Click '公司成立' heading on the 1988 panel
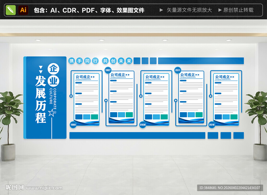The height and width of the screenshot is (195, 267). click(83, 77)
